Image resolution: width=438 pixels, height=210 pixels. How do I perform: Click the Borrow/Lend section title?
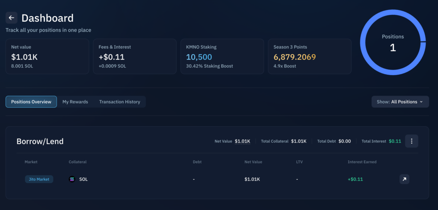[x=40, y=141]
